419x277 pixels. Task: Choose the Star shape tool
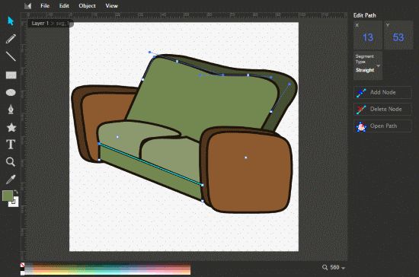pyautogui.click(x=11, y=127)
